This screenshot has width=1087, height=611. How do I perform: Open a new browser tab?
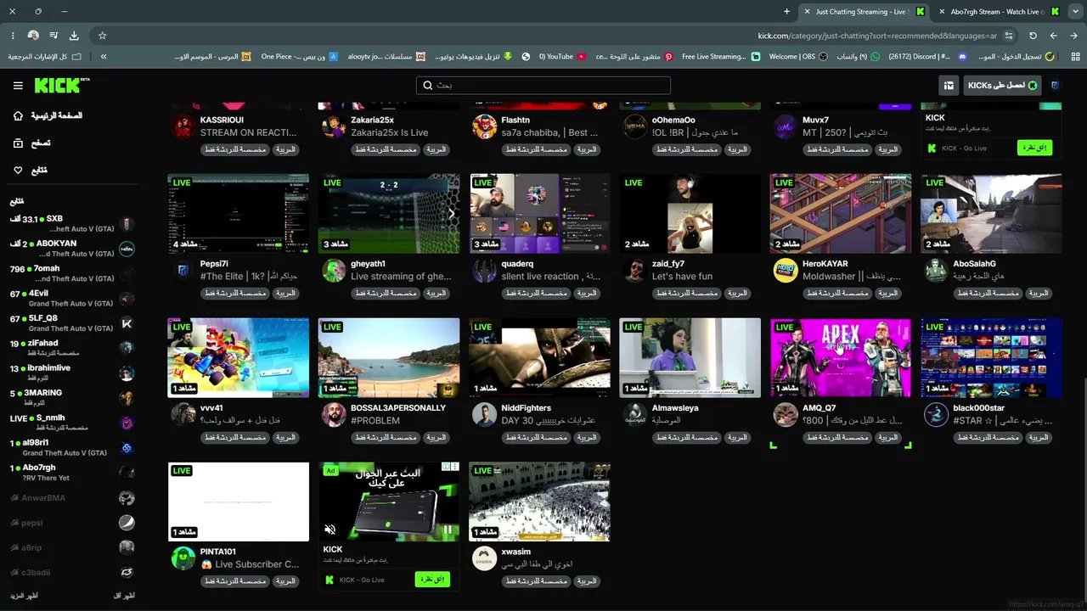(786, 12)
